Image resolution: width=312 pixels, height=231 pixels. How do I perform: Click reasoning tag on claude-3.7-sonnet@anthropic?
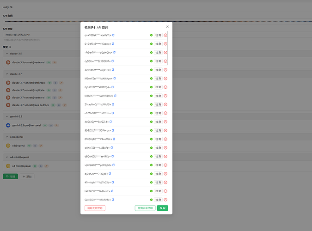click(x=55, y=83)
